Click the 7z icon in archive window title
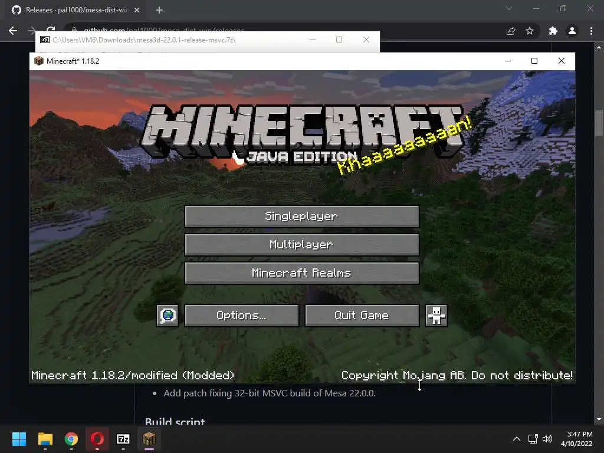This screenshot has height=453, width=604. pyautogui.click(x=45, y=40)
